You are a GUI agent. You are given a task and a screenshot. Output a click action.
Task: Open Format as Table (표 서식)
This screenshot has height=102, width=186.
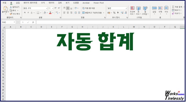138,10
